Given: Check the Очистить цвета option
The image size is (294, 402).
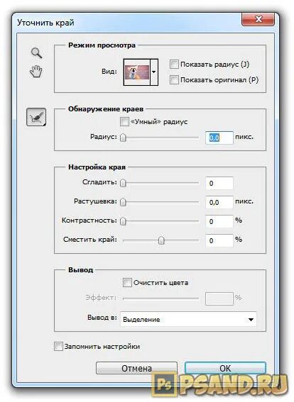Looking at the screenshot, I should point(127,283).
